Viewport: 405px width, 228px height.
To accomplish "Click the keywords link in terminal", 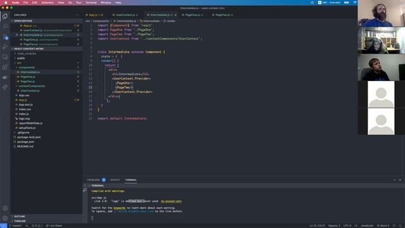I will tap(120, 208).
